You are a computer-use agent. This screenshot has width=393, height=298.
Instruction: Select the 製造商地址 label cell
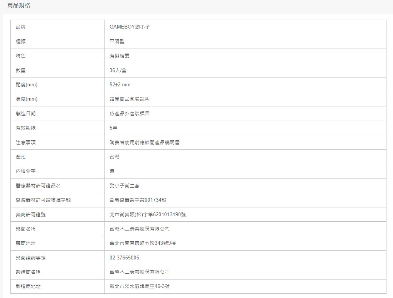(57, 286)
